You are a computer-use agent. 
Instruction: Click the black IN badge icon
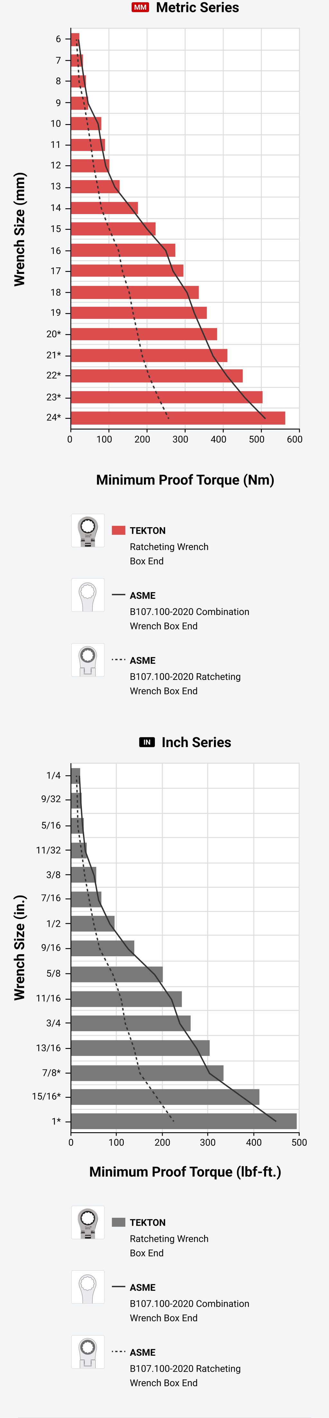(147, 742)
